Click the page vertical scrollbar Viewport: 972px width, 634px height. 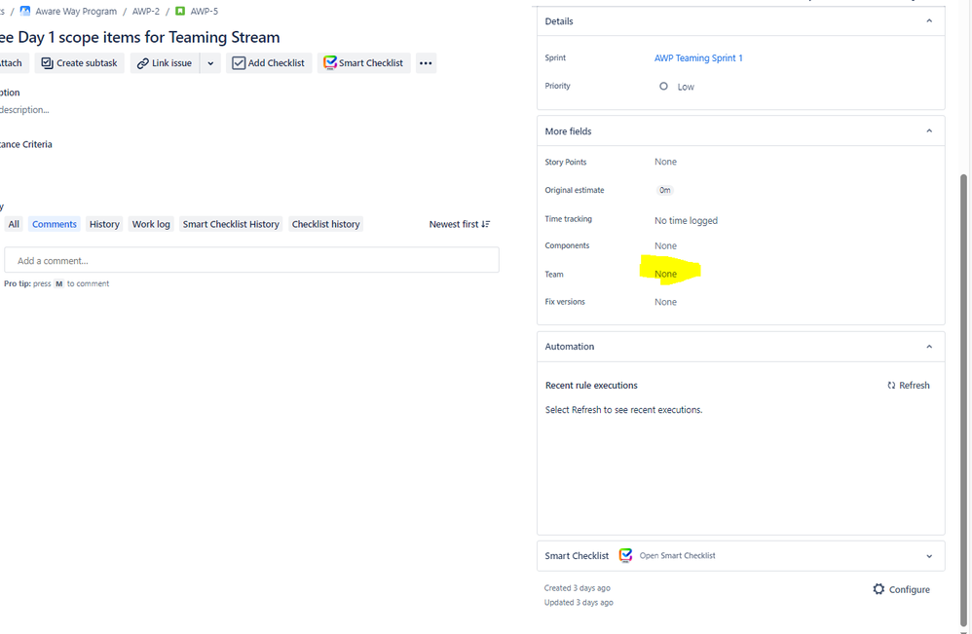tap(963, 399)
